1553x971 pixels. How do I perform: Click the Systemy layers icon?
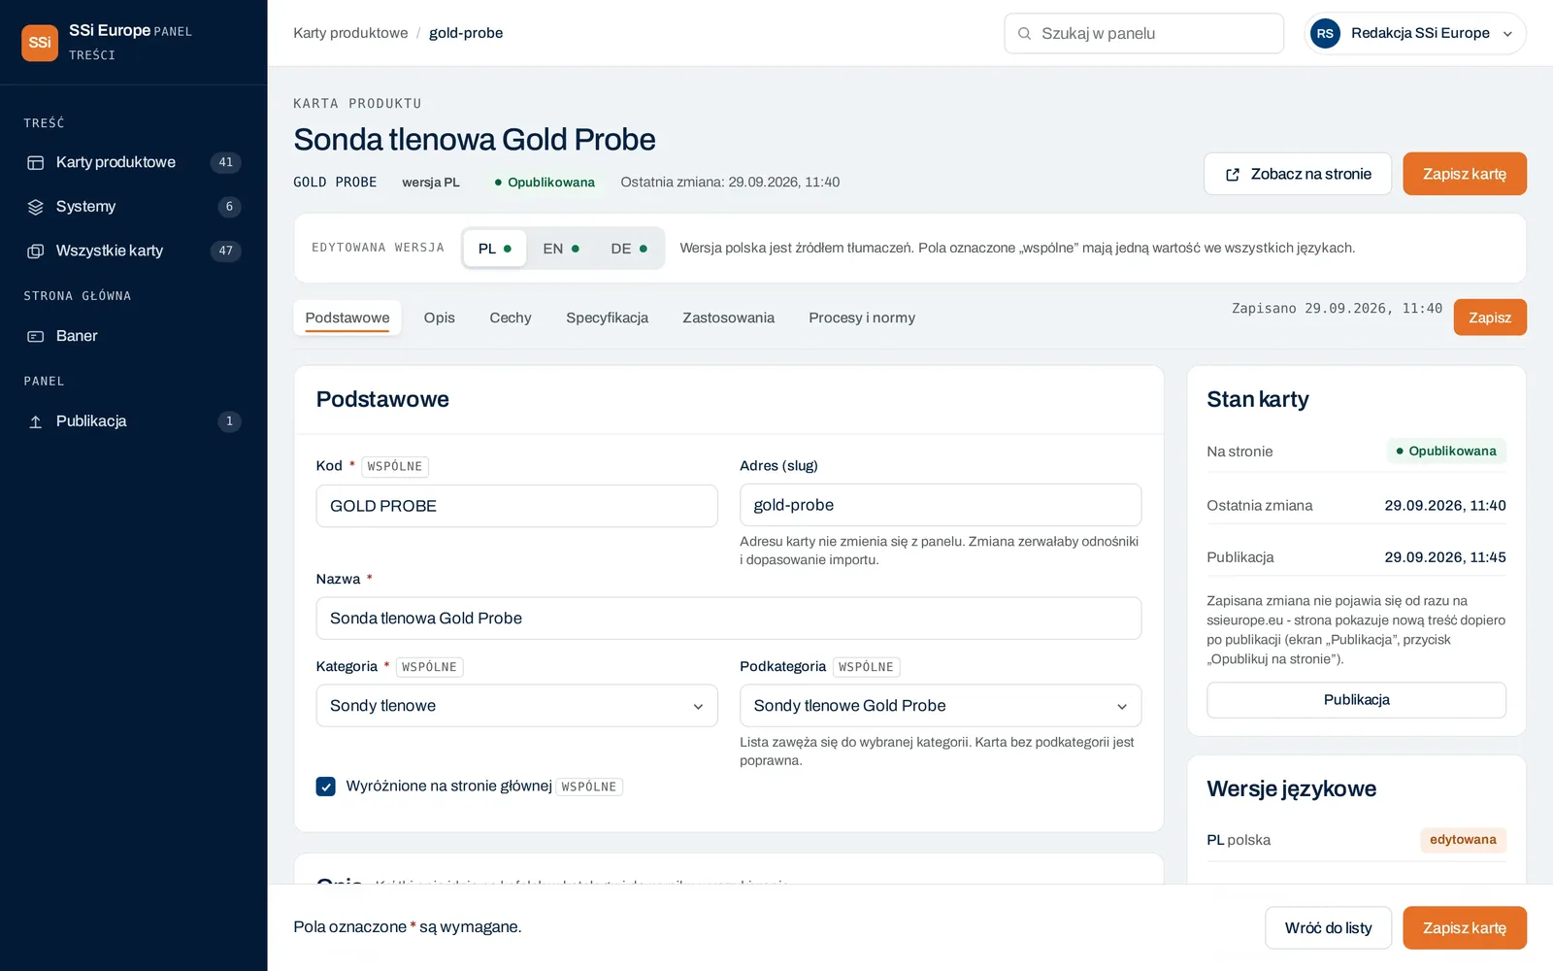(36, 207)
